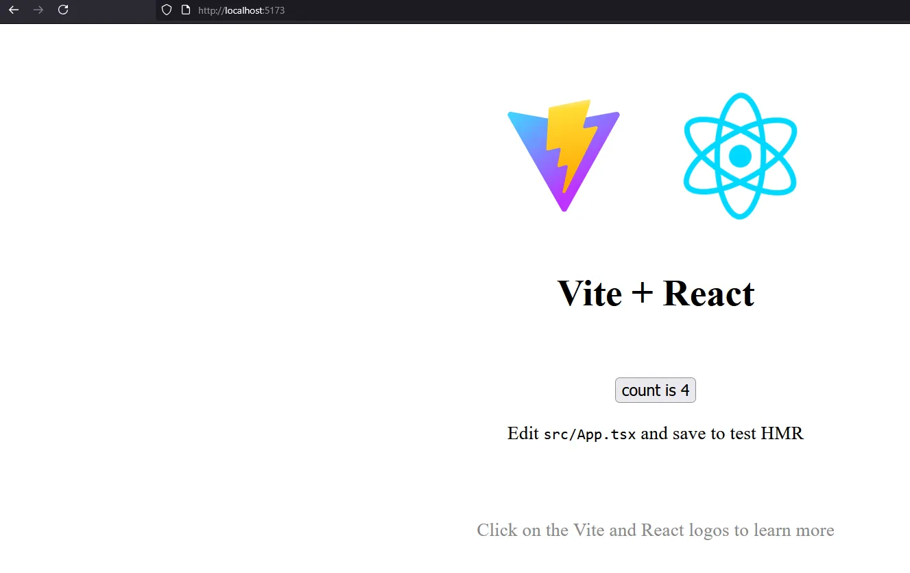Open the tracking protection shield icon
This screenshot has width=910, height=573.
pyautogui.click(x=166, y=10)
